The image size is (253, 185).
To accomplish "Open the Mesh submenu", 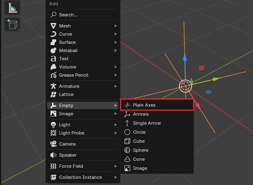I will (83, 26).
